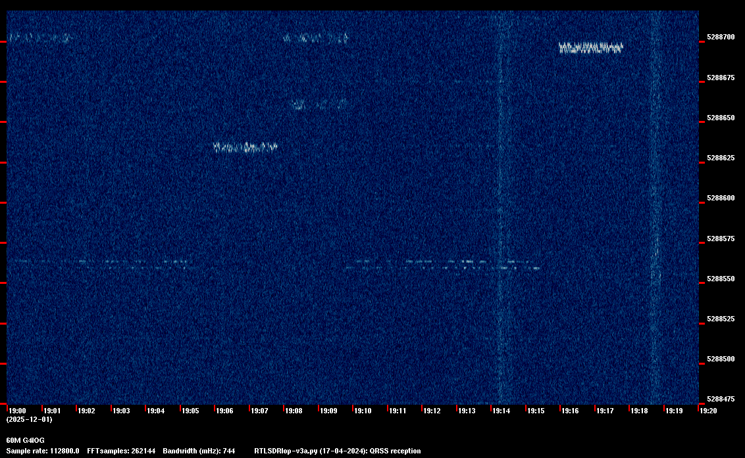
Task: Click the 19:00 time axis label
Action: click(x=18, y=411)
